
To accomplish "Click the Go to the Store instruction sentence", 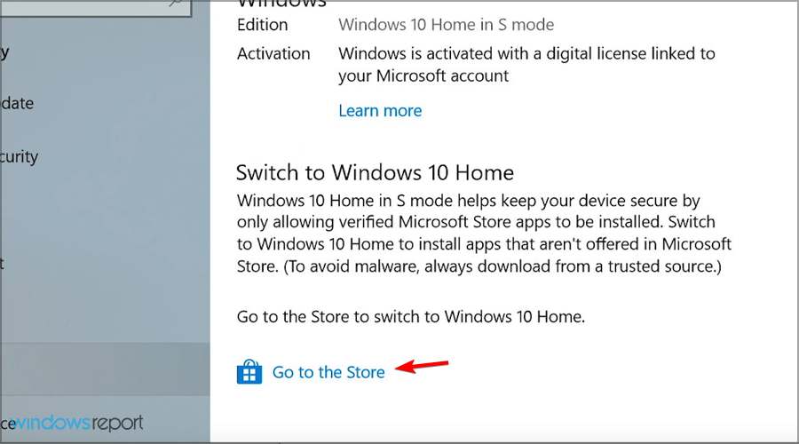I will click(411, 316).
